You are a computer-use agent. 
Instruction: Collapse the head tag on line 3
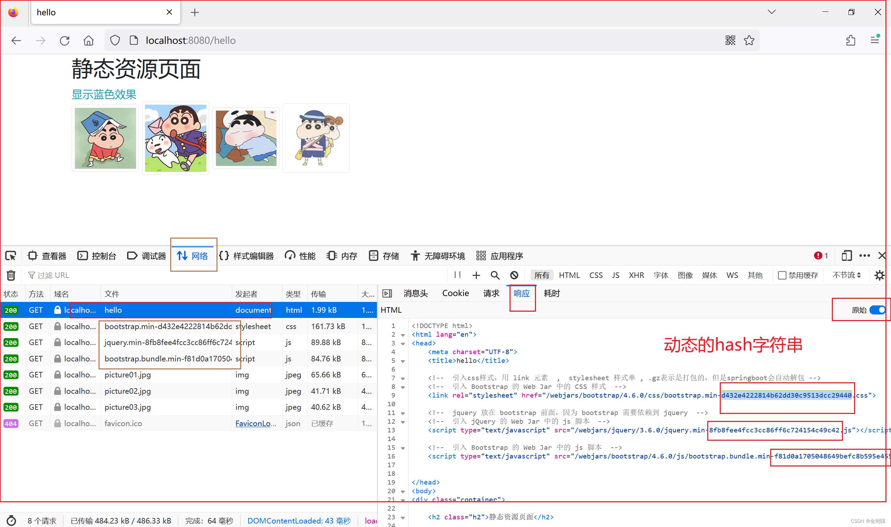point(403,344)
